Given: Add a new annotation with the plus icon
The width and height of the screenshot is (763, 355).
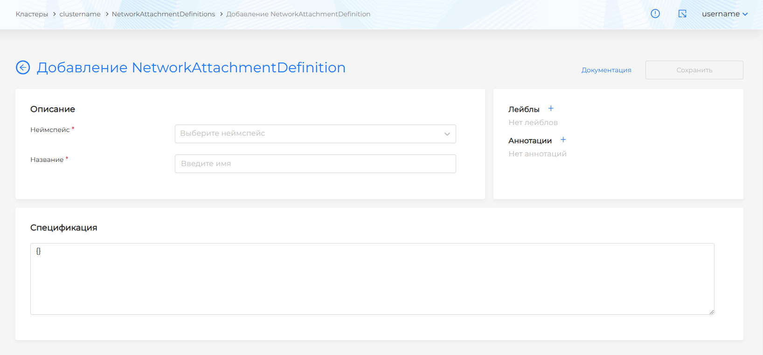Looking at the screenshot, I should (x=563, y=140).
